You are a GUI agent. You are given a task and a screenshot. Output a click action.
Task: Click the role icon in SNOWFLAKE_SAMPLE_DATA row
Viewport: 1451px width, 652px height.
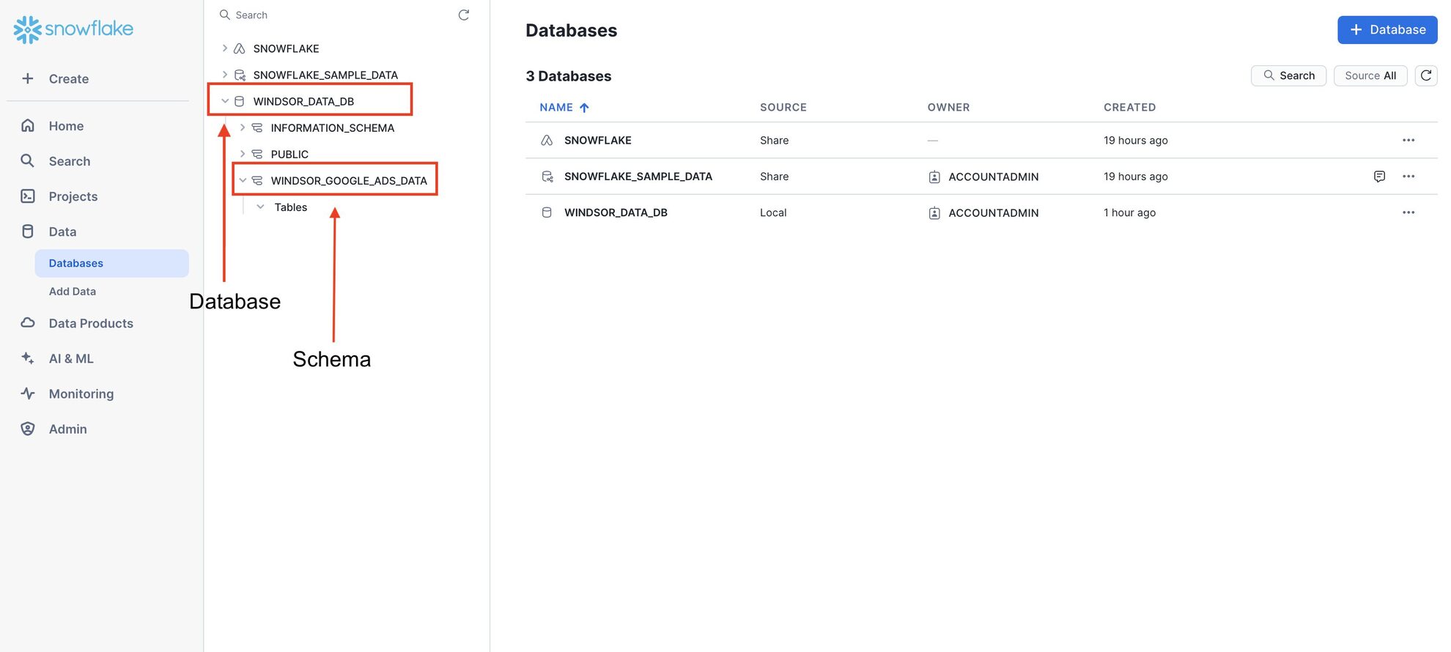(x=934, y=177)
